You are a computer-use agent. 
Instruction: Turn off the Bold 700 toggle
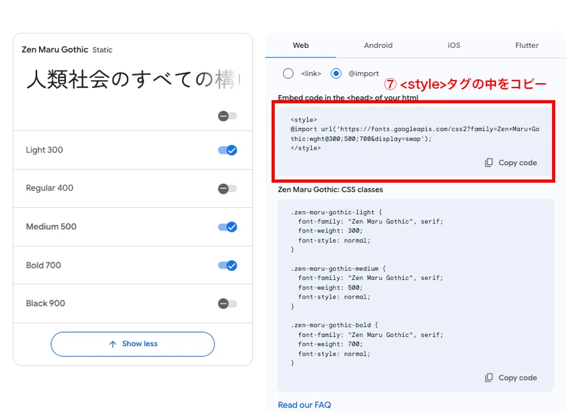click(x=228, y=265)
